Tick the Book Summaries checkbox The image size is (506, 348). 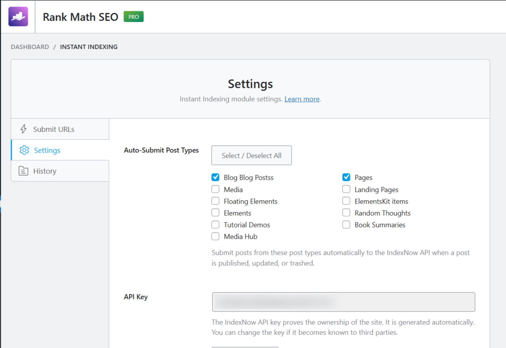tap(346, 224)
